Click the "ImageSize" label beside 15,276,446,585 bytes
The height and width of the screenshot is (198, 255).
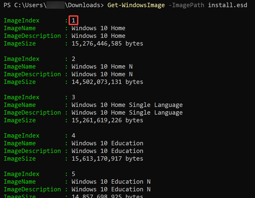tap(20, 43)
